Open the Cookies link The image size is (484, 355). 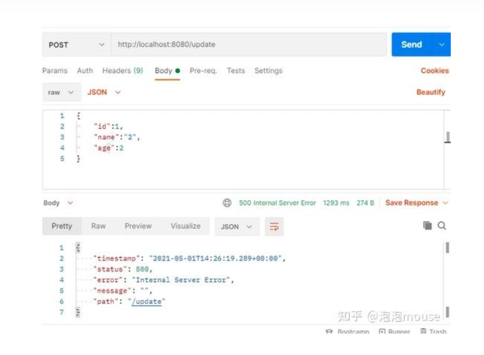coord(435,71)
